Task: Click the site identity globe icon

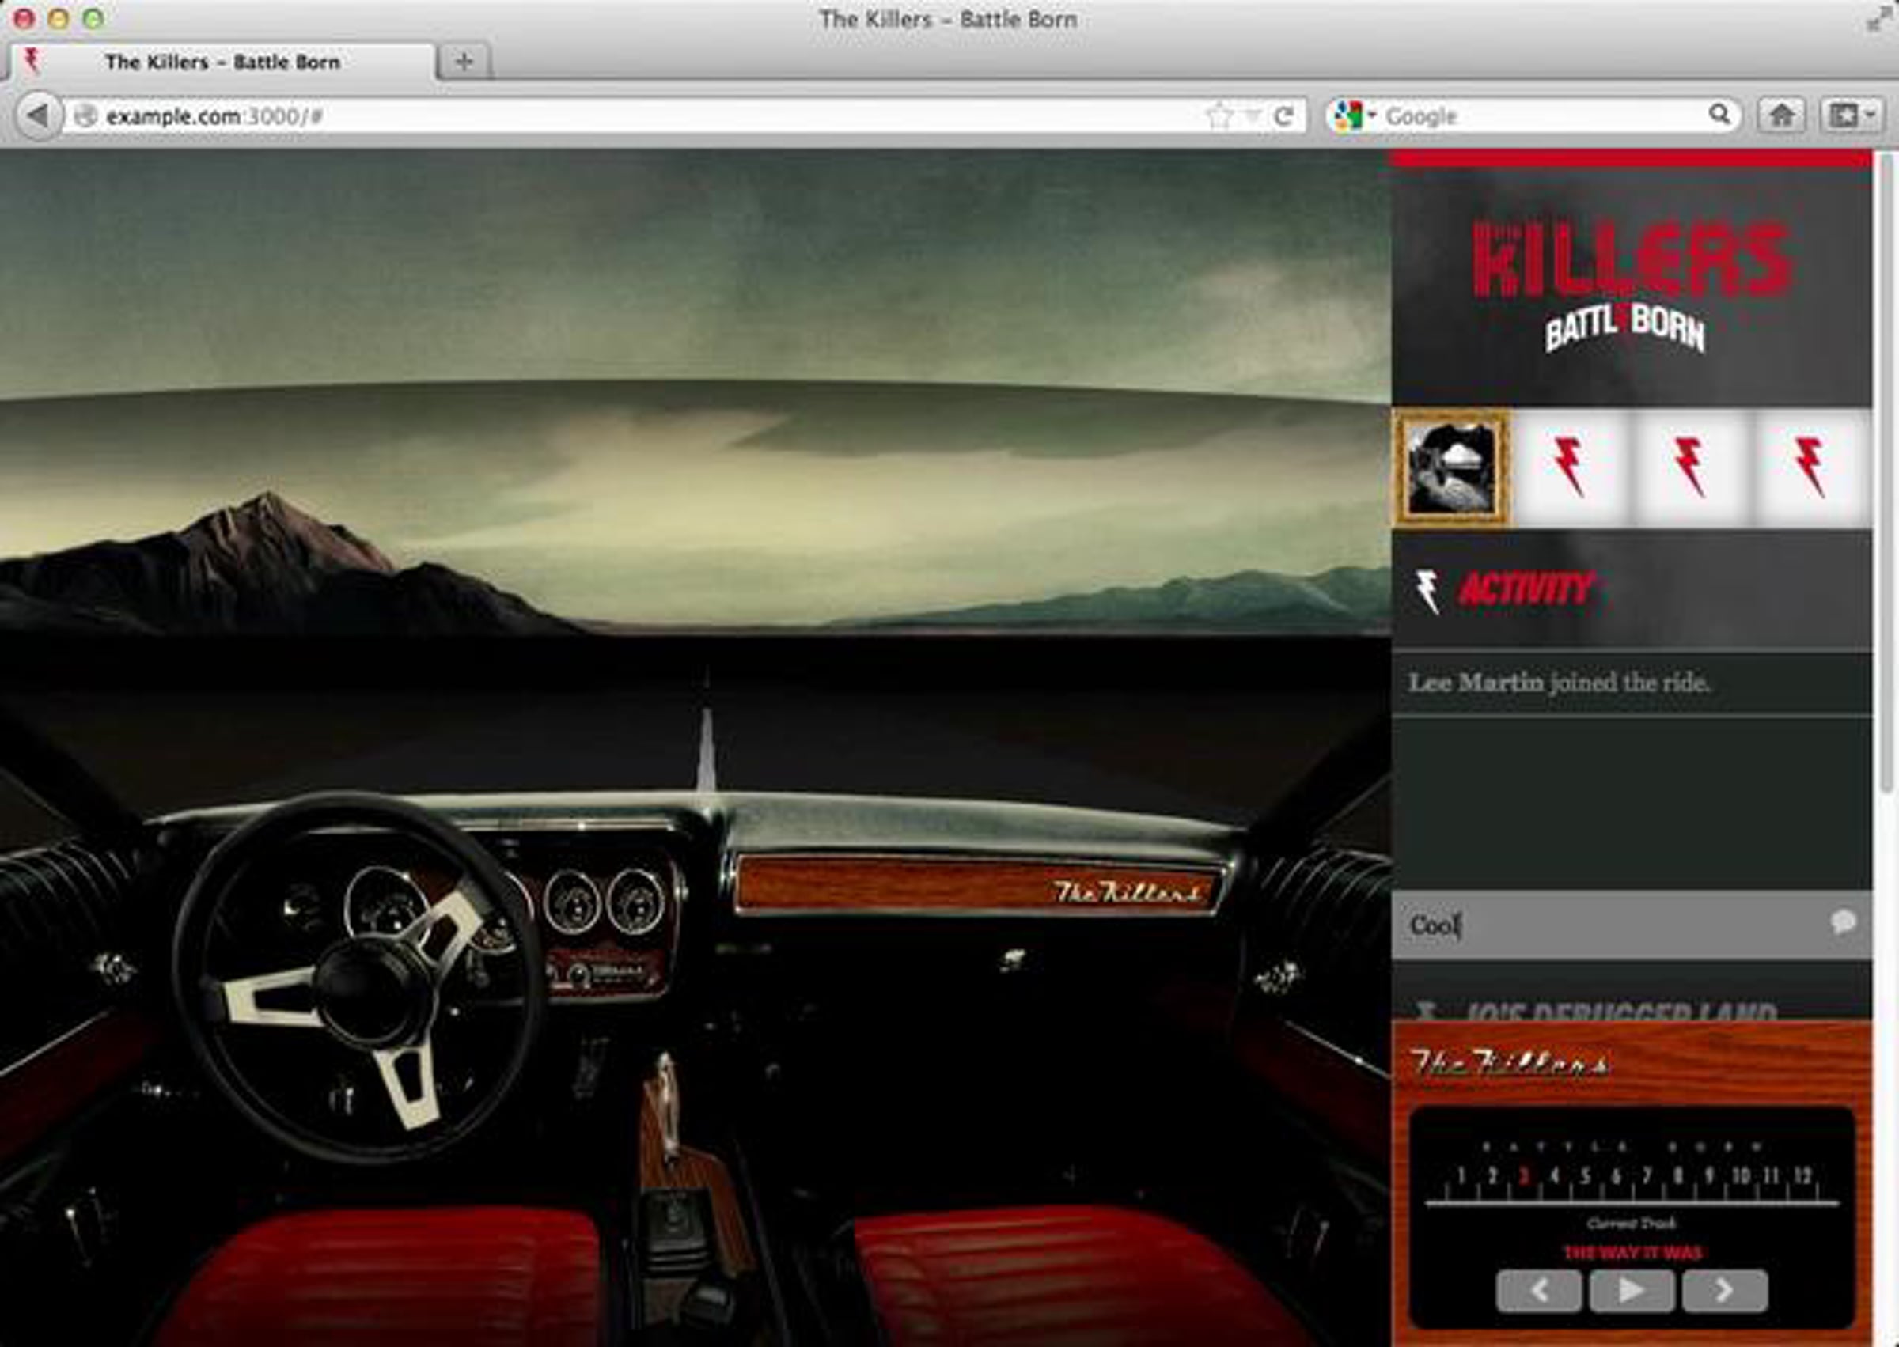Action: [85, 116]
